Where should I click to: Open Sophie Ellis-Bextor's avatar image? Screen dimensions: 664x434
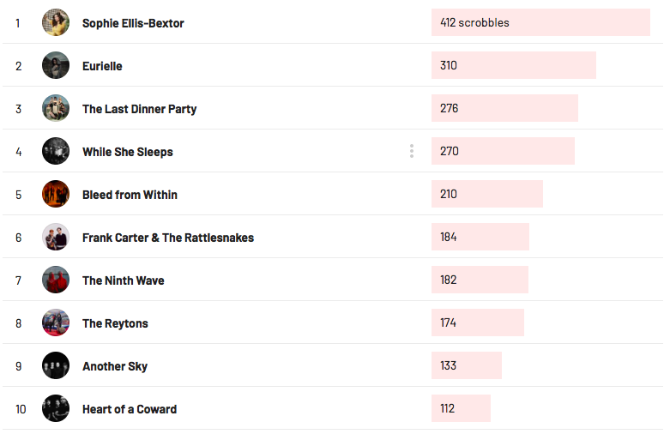pyautogui.click(x=56, y=22)
